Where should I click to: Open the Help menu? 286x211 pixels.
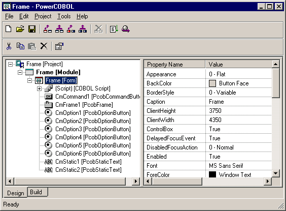(x=82, y=16)
